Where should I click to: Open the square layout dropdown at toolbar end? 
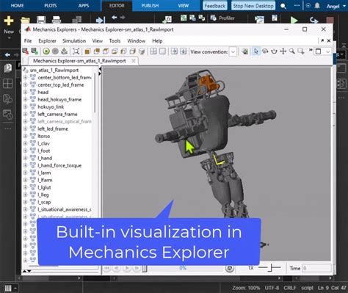pyautogui.click(x=323, y=51)
